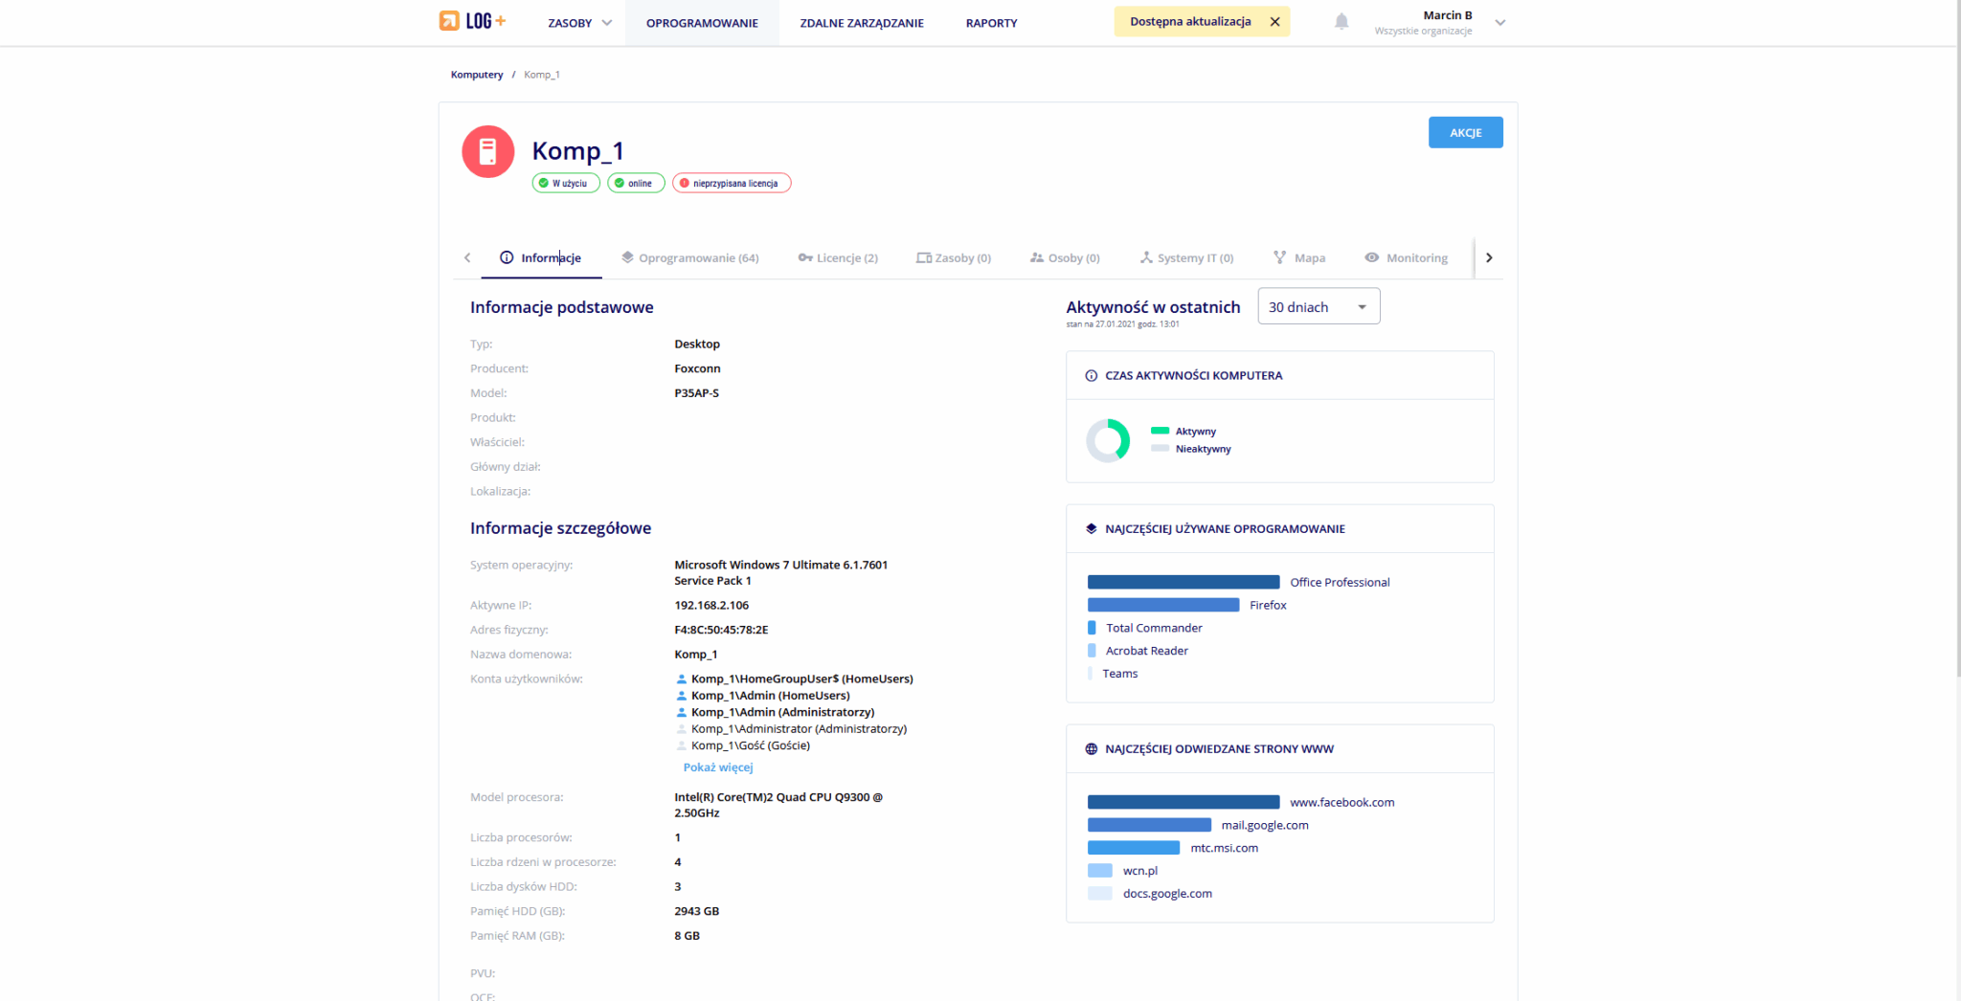Click the Office Professional usage bar
The height and width of the screenshot is (1001, 1961).
(1183, 583)
